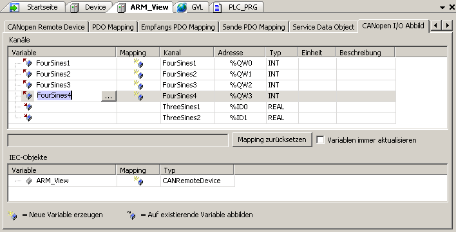Select the FourSines2 variable cell

(62, 74)
